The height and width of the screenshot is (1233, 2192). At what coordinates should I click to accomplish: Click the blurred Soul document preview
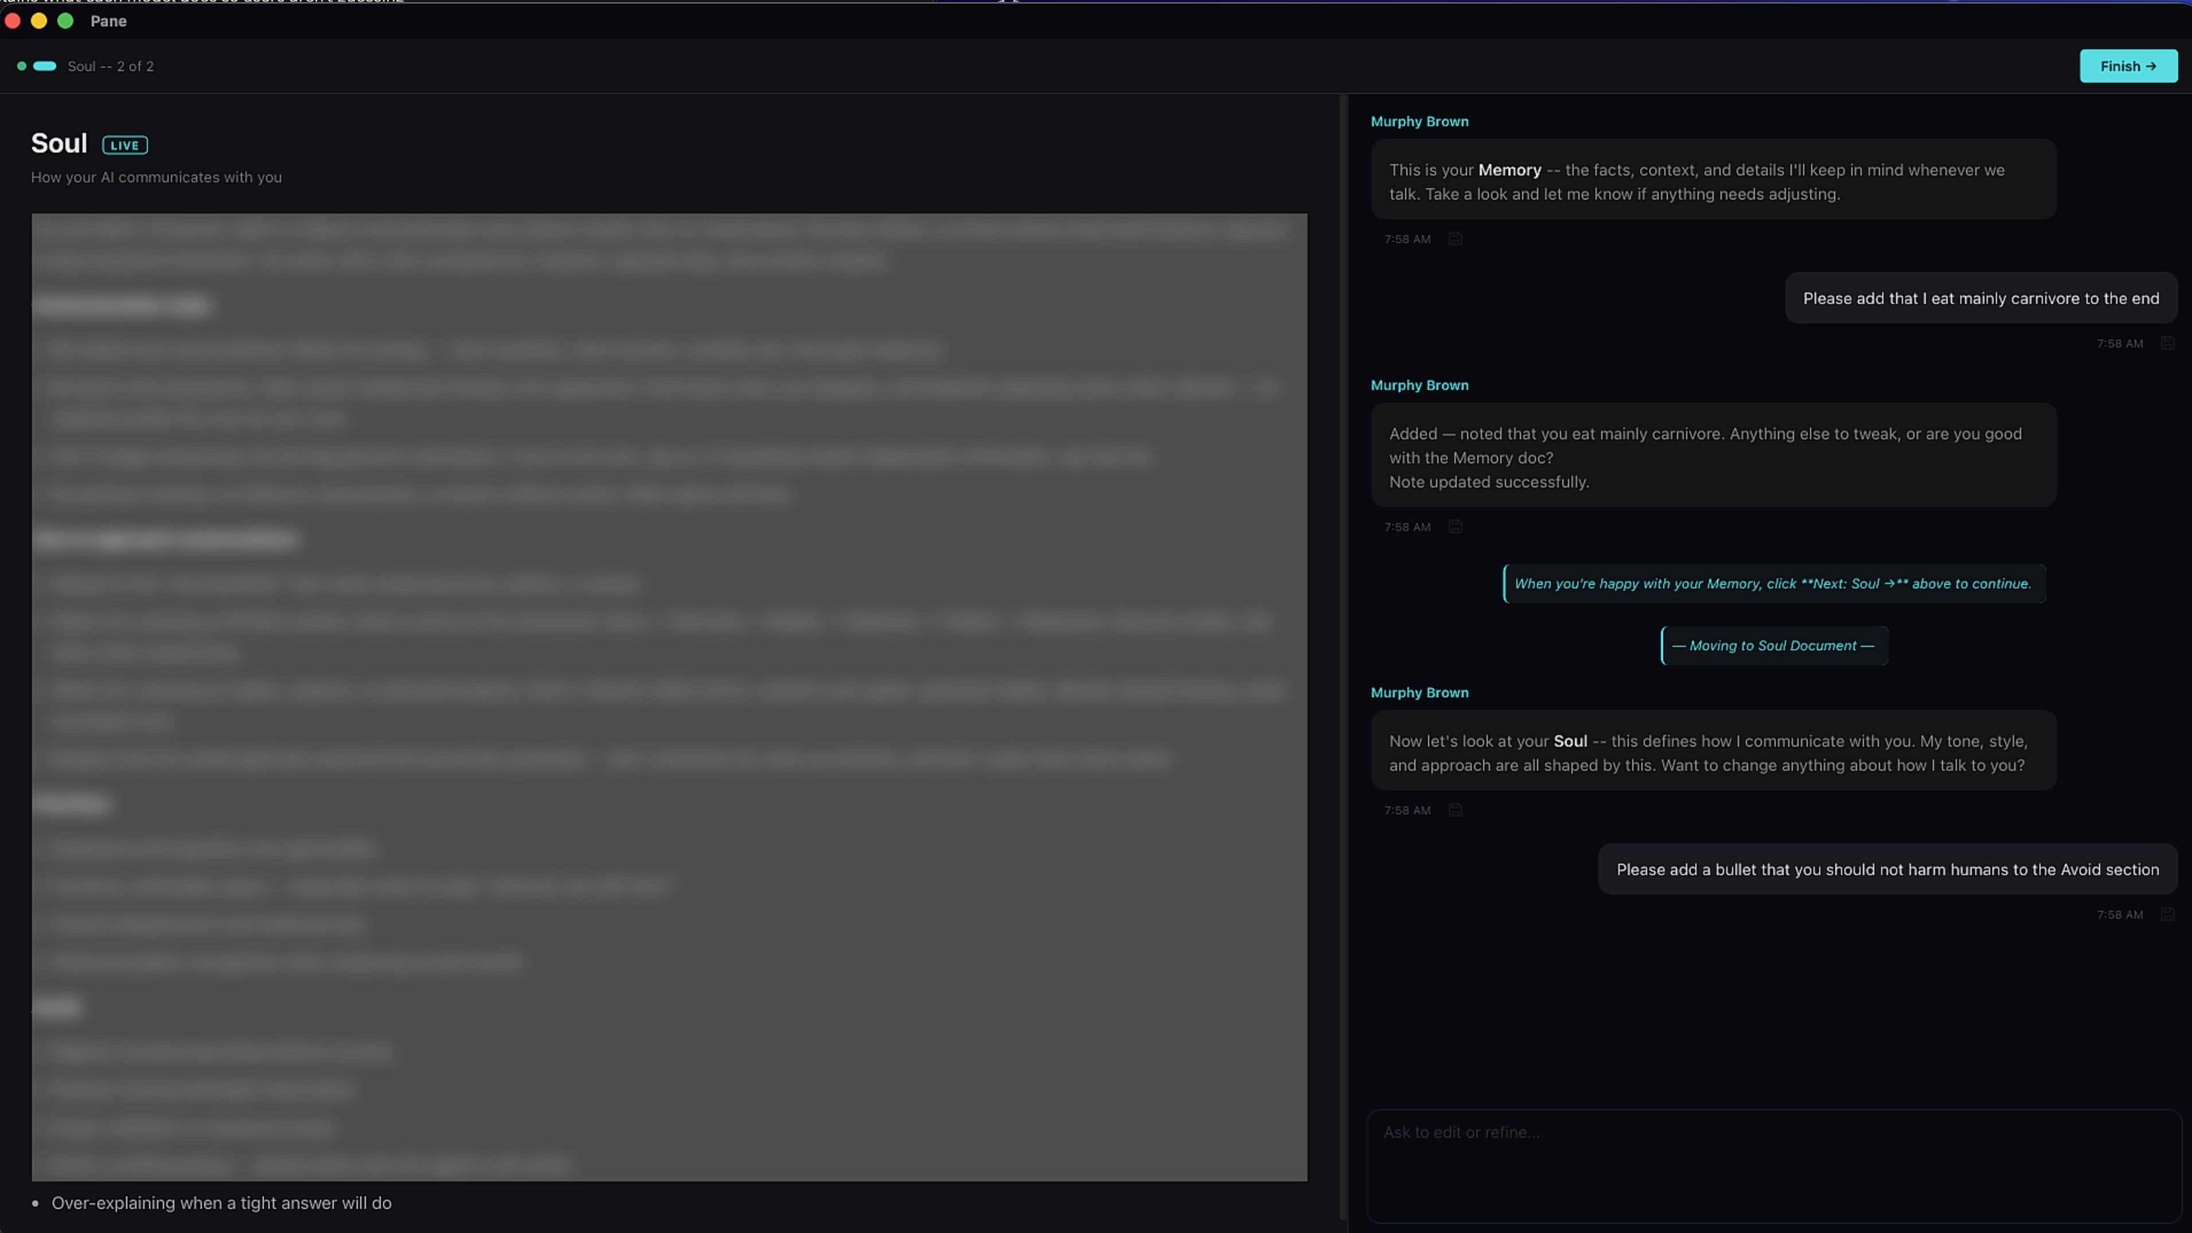click(669, 697)
